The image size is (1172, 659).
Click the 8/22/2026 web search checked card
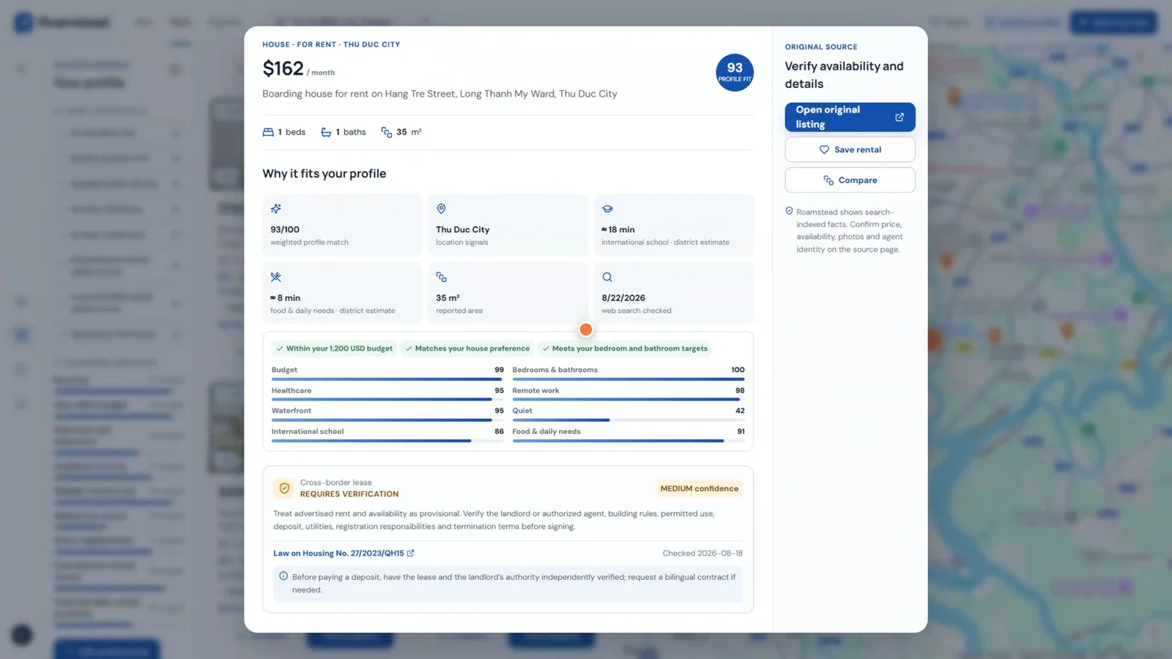click(674, 293)
